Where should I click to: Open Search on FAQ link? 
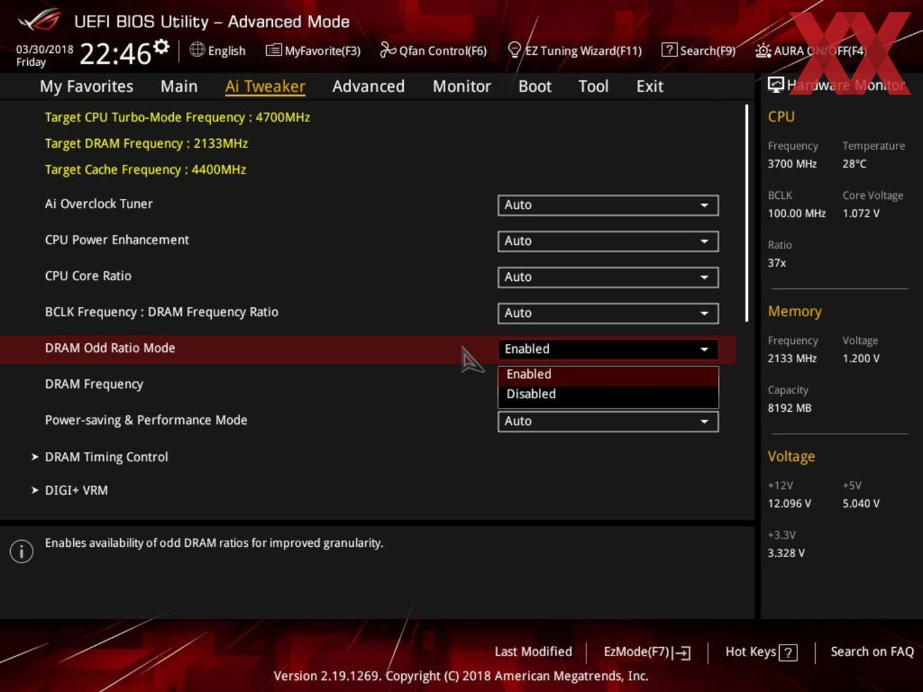pyautogui.click(x=872, y=651)
